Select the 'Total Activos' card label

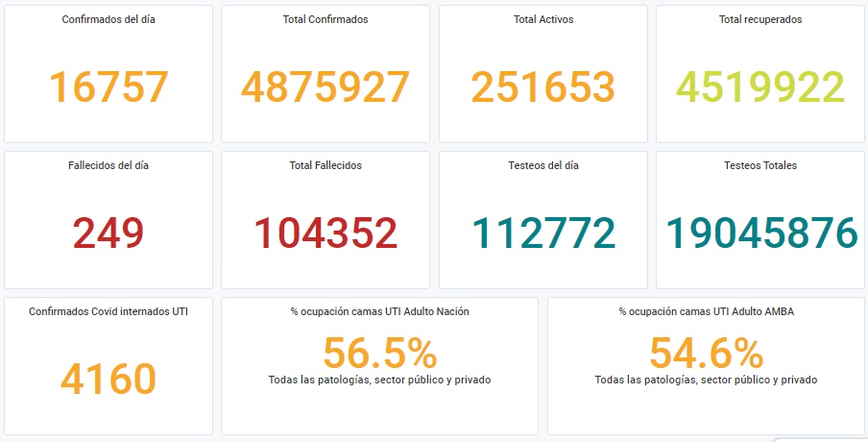click(543, 19)
